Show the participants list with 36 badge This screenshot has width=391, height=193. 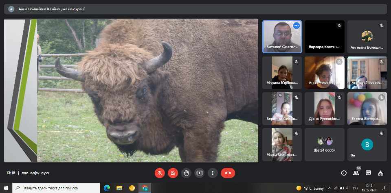tap(356, 173)
